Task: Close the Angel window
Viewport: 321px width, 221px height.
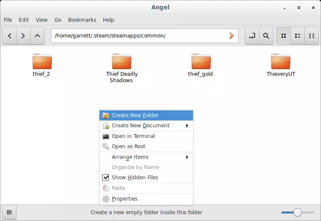Action: (313, 8)
